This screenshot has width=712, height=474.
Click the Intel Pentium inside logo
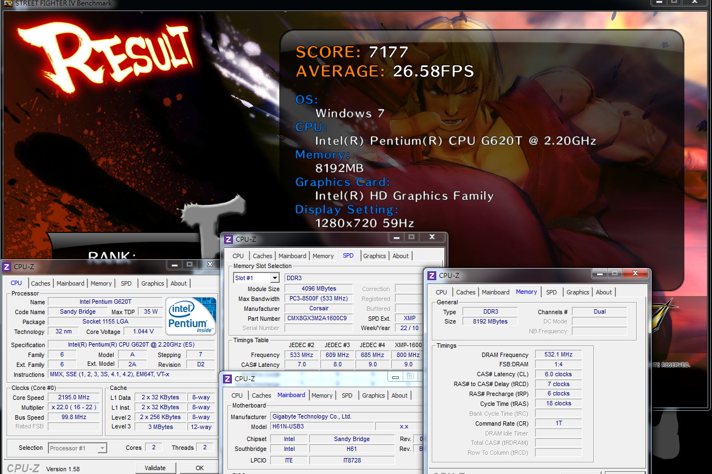191,316
